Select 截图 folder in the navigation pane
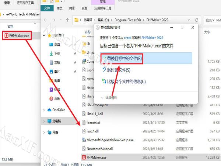Image resolution: width=221 pixels, height=166 pixels. click(x=55, y=80)
